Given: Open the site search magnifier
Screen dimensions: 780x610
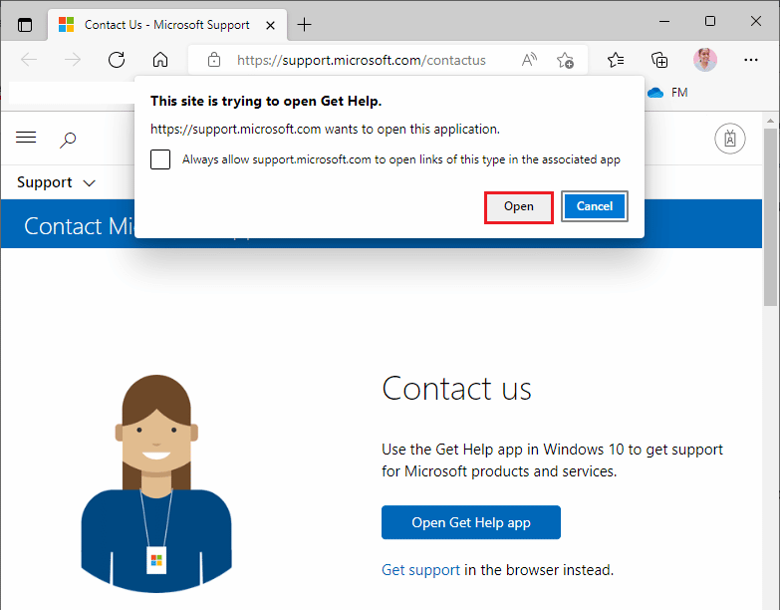Looking at the screenshot, I should tap(68, 140).
